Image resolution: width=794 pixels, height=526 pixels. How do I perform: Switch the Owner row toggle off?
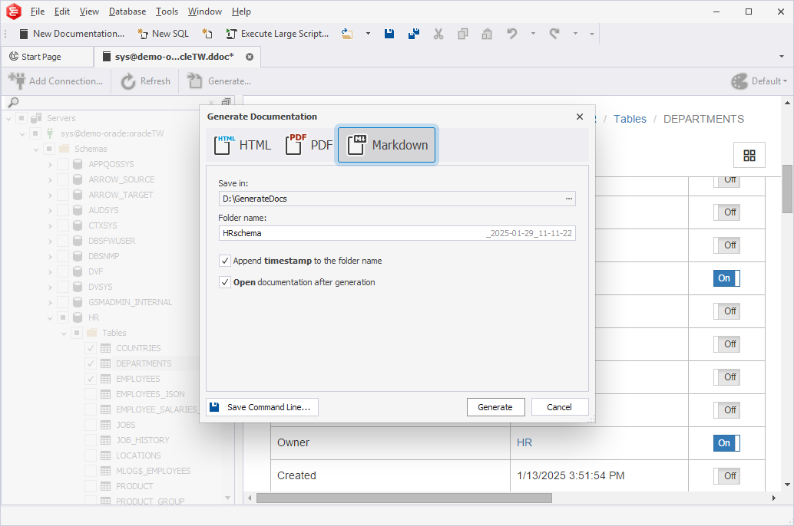(x=726, y=443)
